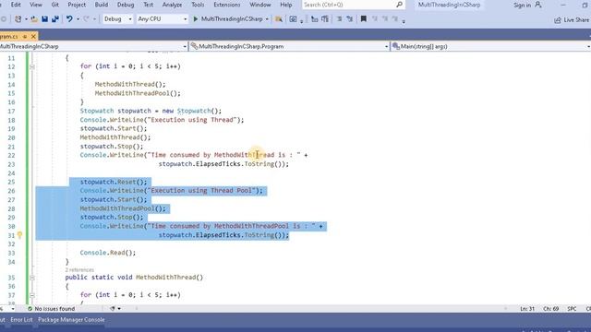Click the green check No issues found icon

coord(30,309)
